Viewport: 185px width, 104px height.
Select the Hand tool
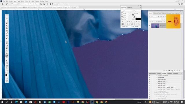pyautogui.click(x=7, y=66)
